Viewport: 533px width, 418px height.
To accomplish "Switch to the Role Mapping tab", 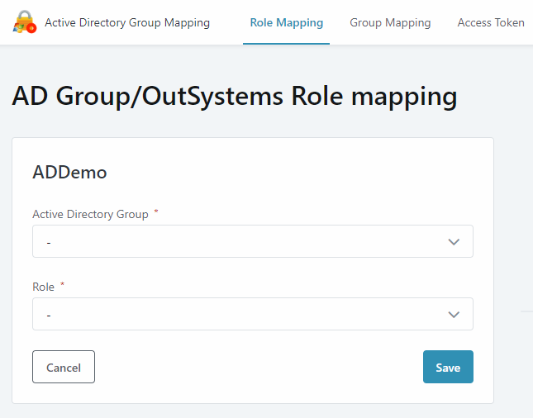I will point(286,22).
